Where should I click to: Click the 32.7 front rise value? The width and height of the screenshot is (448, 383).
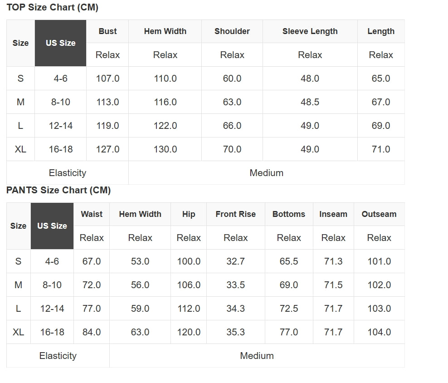235,261
